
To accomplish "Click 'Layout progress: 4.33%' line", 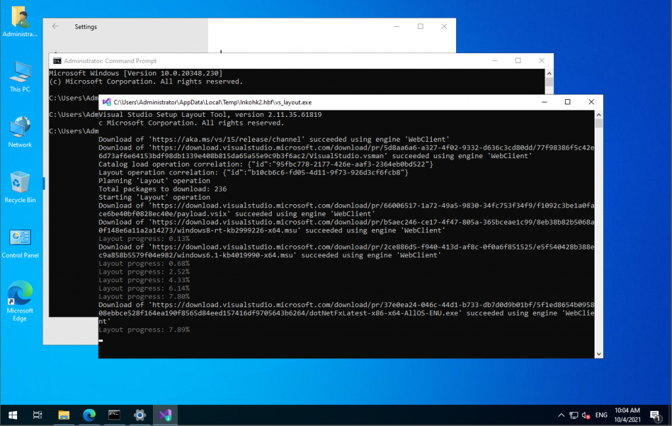I will pos(144,280).
